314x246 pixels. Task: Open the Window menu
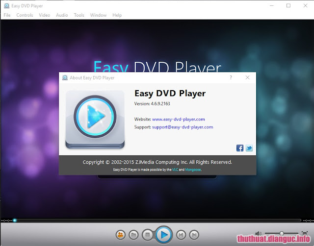tap(98, 15)
